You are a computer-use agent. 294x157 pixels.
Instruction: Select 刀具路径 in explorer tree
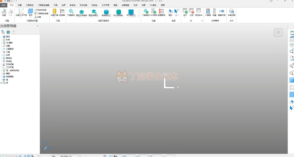coord(10,49)
